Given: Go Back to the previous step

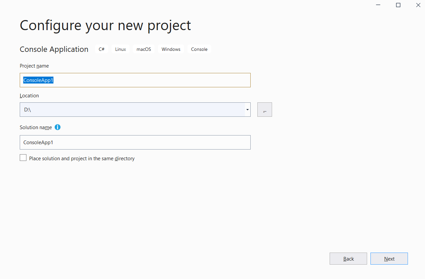Looking at the screenshot, I should click(348, 259).
